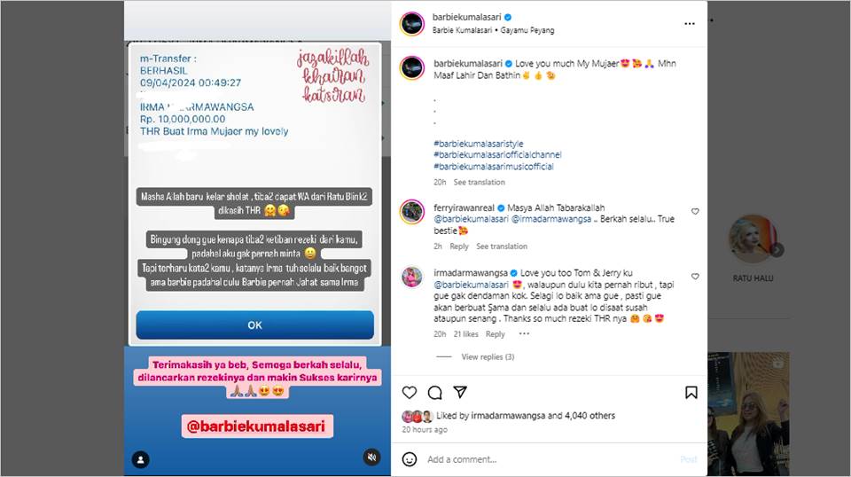Screen dimensions: 851x477
Task: Expand View replies (3)
Action: [488, 357]
